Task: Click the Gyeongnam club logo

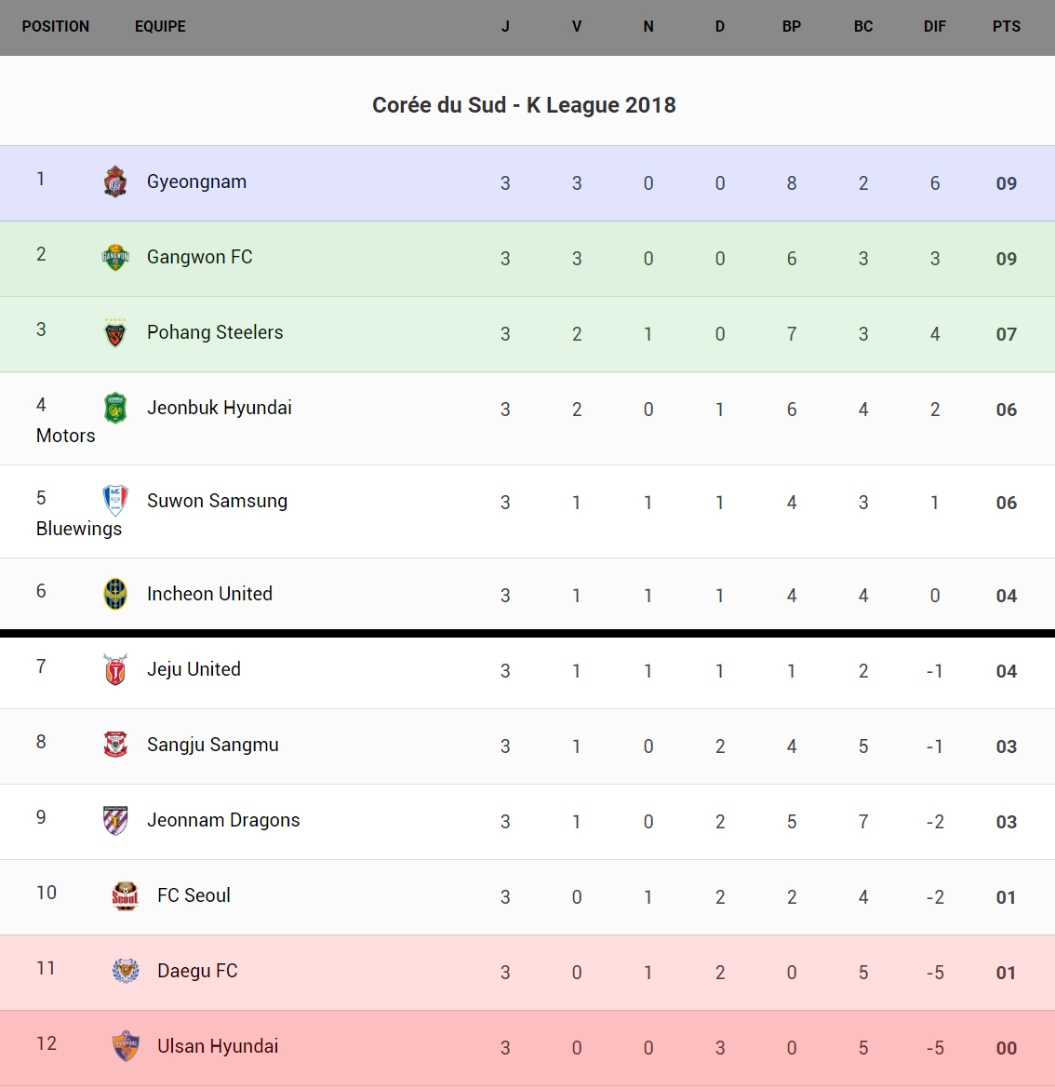Action: tap(115, 182)
